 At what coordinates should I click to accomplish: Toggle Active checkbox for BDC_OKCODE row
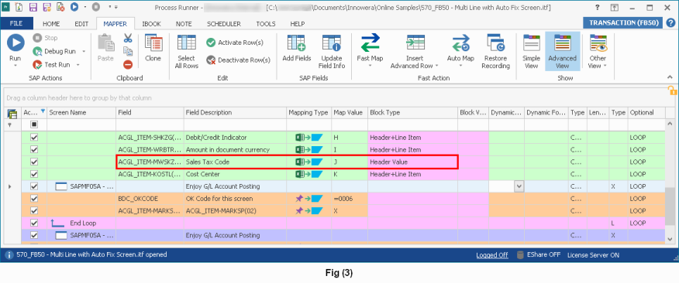pos(34,199)
